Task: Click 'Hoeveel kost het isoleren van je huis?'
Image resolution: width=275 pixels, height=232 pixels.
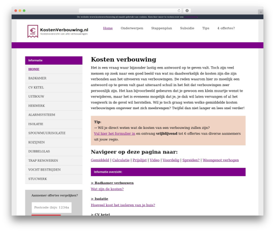Action: (123, 205)
